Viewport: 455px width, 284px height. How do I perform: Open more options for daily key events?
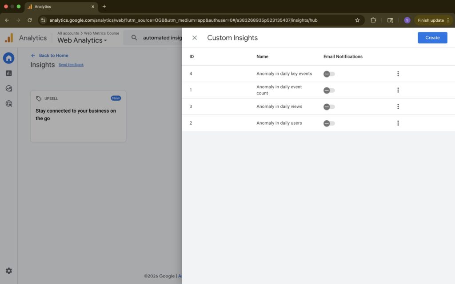pyautogui.click(x=398, y=74)
